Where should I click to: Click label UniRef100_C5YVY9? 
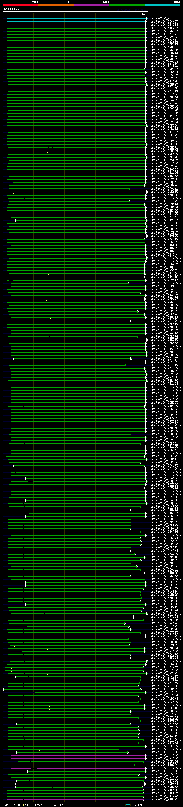(x=164, y=62)
